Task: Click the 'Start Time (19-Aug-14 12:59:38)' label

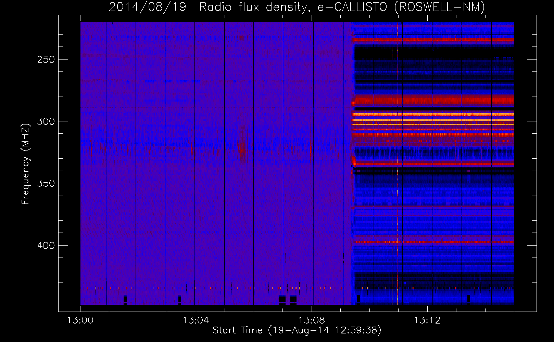Action: click(x=297, y=330)
